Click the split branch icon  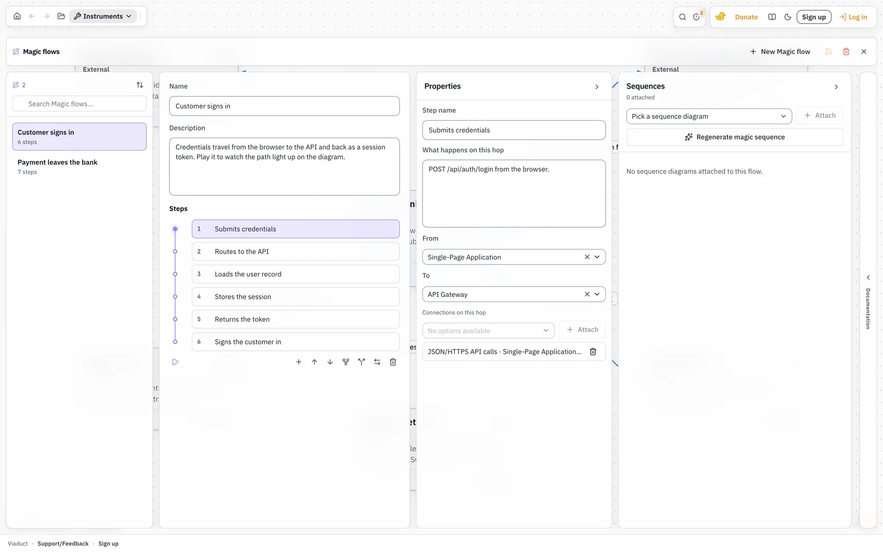click(x=362, y=362)
